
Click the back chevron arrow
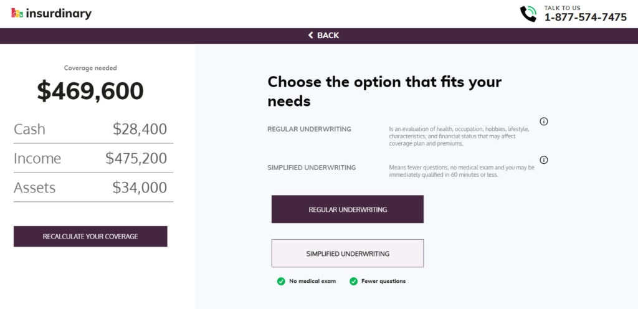coord(311,36)
